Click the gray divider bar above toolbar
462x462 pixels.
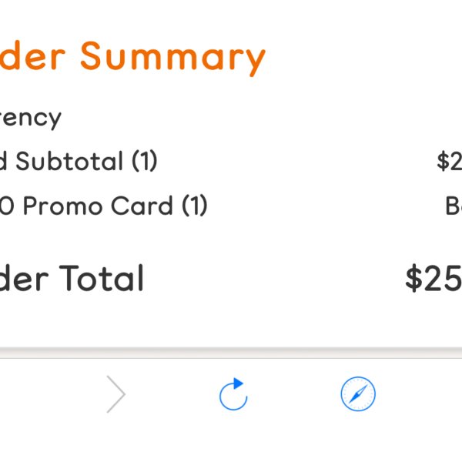coord(231,353)
